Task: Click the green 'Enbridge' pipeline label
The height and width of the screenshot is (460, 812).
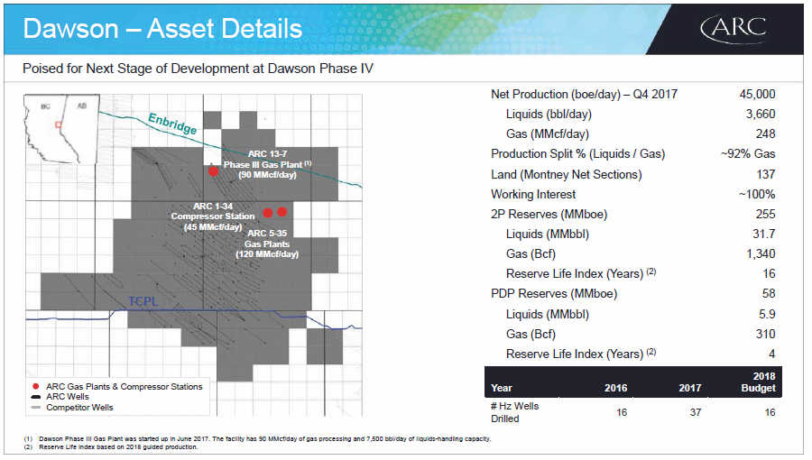Action: 172,124
